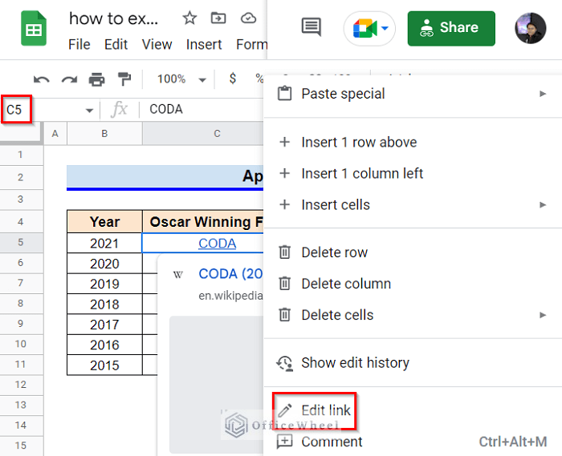Select the row 8 header
Viewport: 562px width, 456px height.
20,305
